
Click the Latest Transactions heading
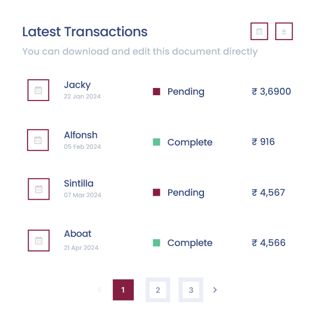(85, 32)
